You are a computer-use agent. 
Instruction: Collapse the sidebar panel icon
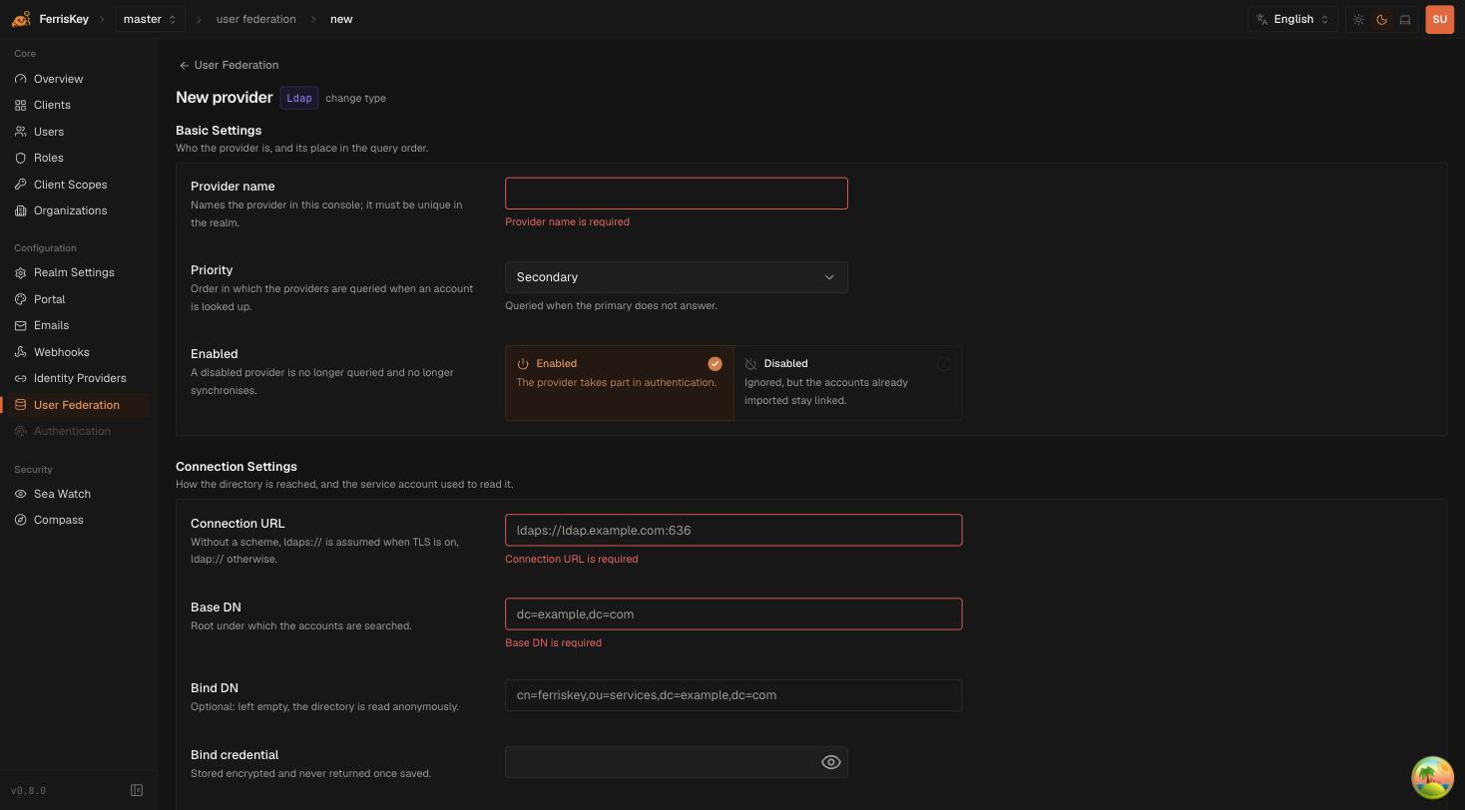137,791
